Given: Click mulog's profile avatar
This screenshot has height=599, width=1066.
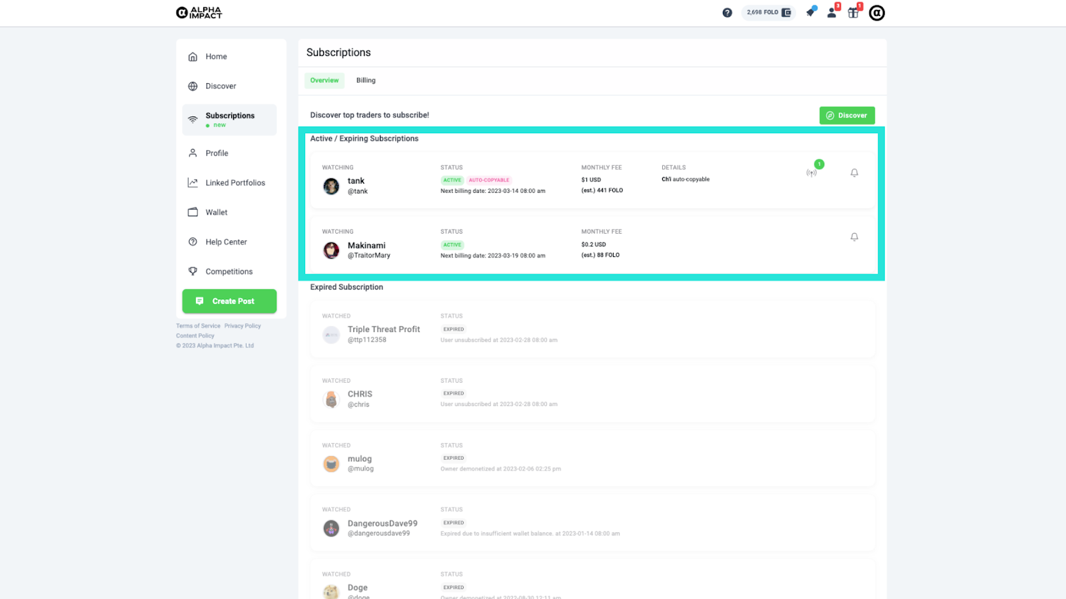Looking at the screenshot, I should [x=331, y=464].
